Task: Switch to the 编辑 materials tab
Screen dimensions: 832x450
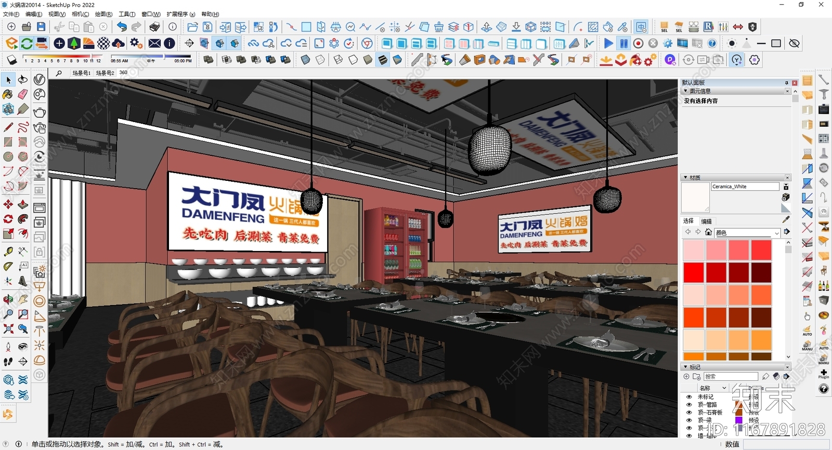Action: coord(706,221)
